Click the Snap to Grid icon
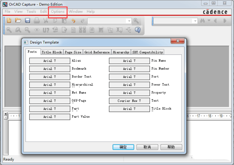 101,30
